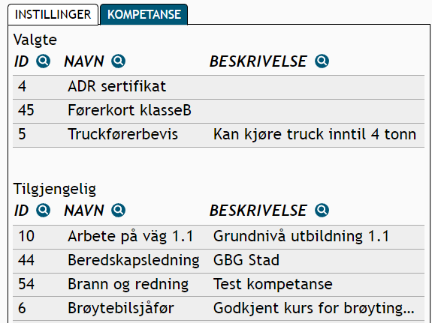
Task: Click the 'GBG Stad' description cell
Action: [x=246, y=260]
